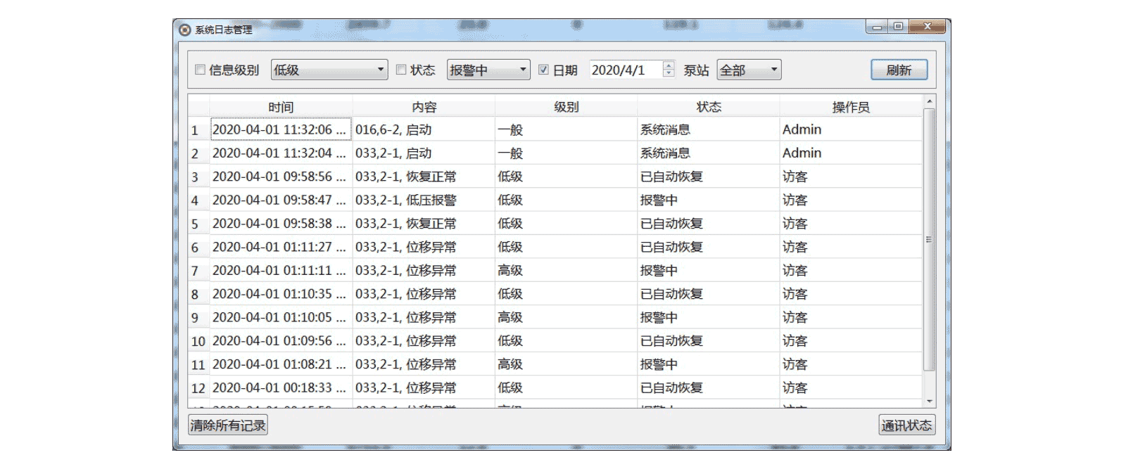Click the 级别 column header
The height and width of the screenshot is (474, 1126).
(566, 107)
